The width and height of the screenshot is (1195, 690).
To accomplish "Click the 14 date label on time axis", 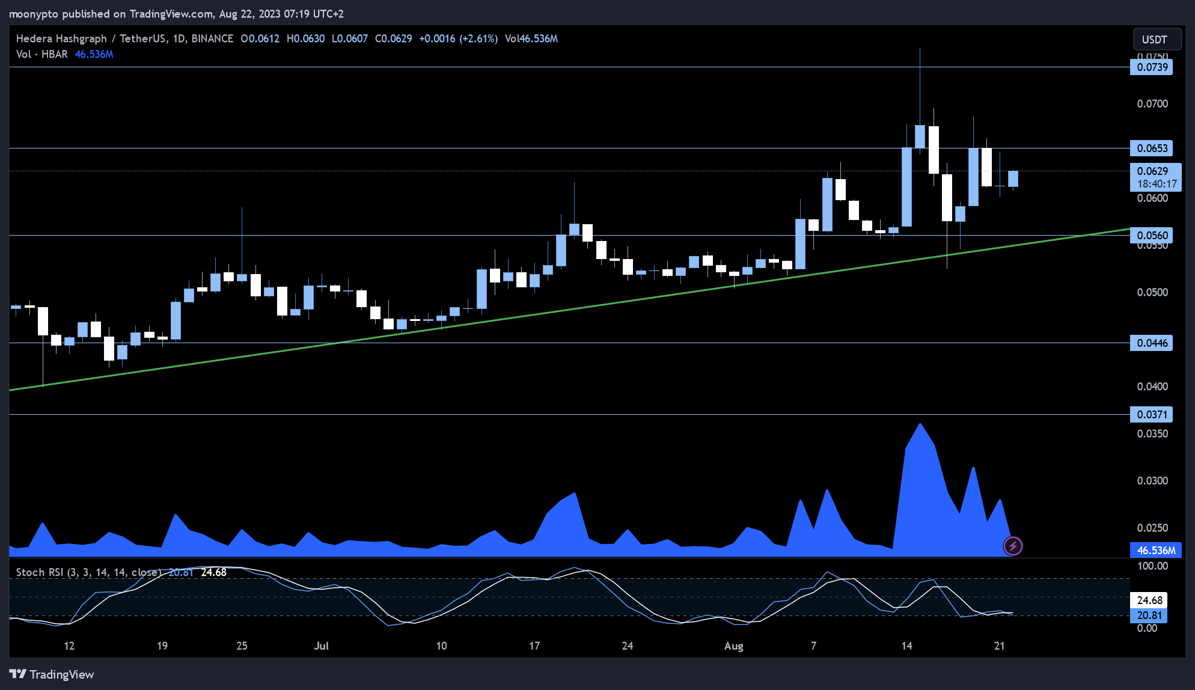I will pyautogui.click(x=906, y=646).
